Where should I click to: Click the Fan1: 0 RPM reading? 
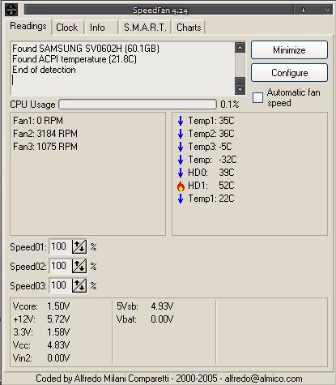click(38, 121)
